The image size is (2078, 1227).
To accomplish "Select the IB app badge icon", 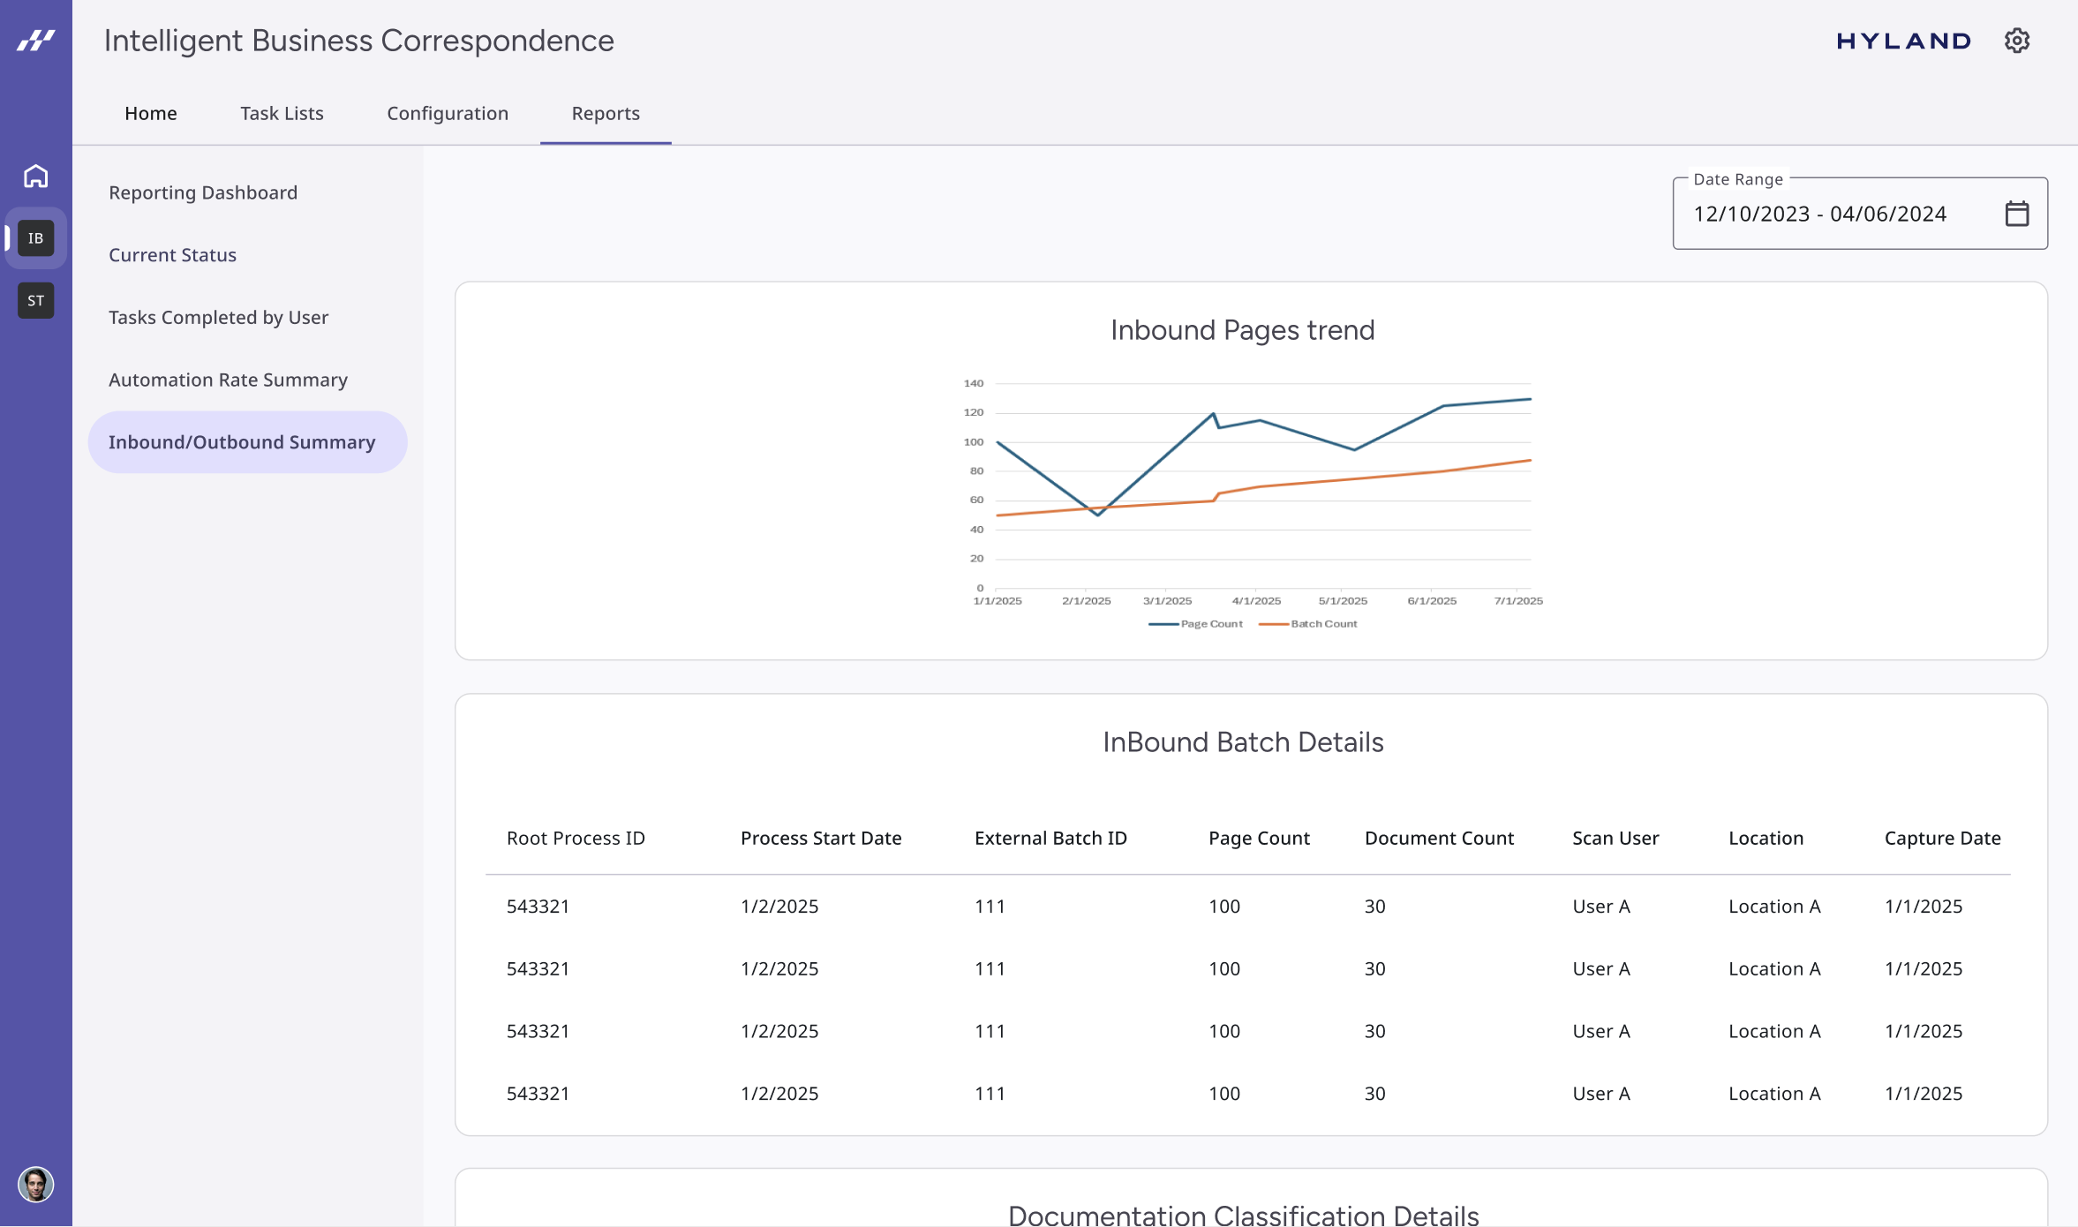I will pos(35,238).
